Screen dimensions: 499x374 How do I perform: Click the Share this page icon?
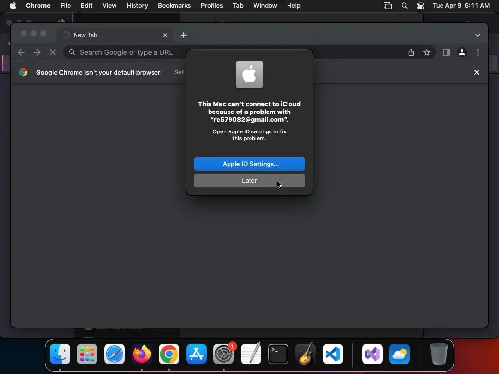point(411,52)
